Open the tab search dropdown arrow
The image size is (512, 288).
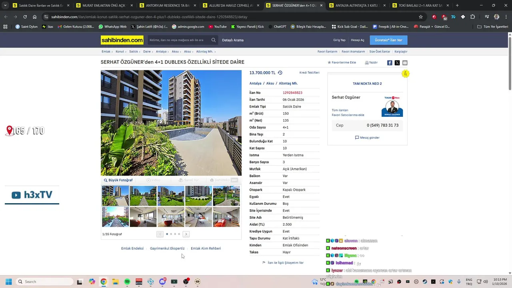click(x=5, y=6)
